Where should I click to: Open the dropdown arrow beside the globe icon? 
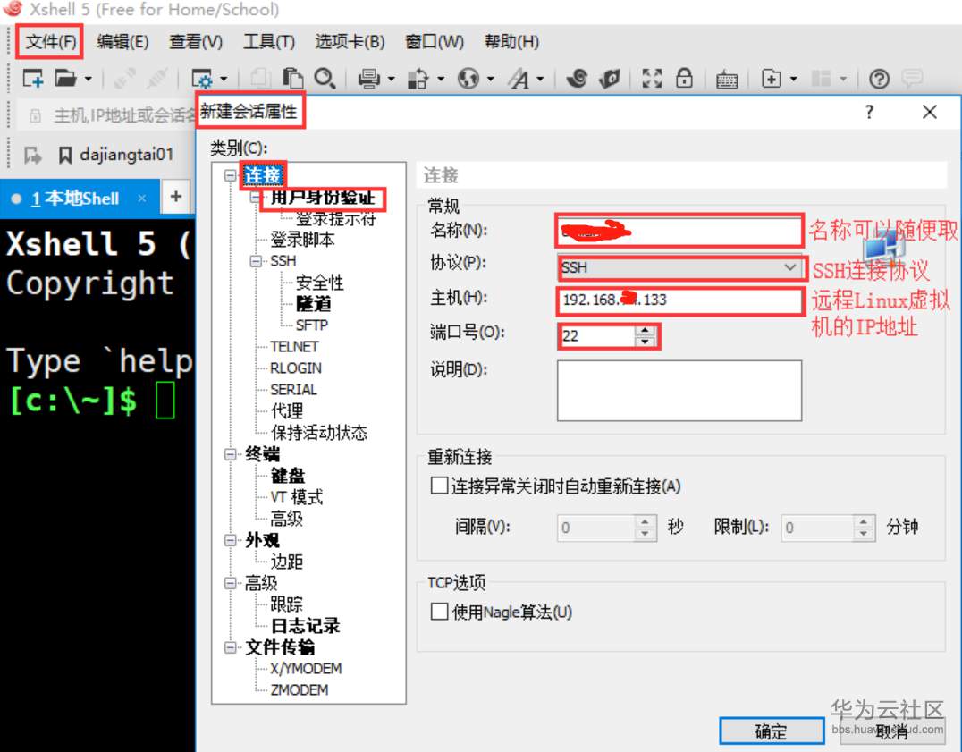click(x=490, y=79)
